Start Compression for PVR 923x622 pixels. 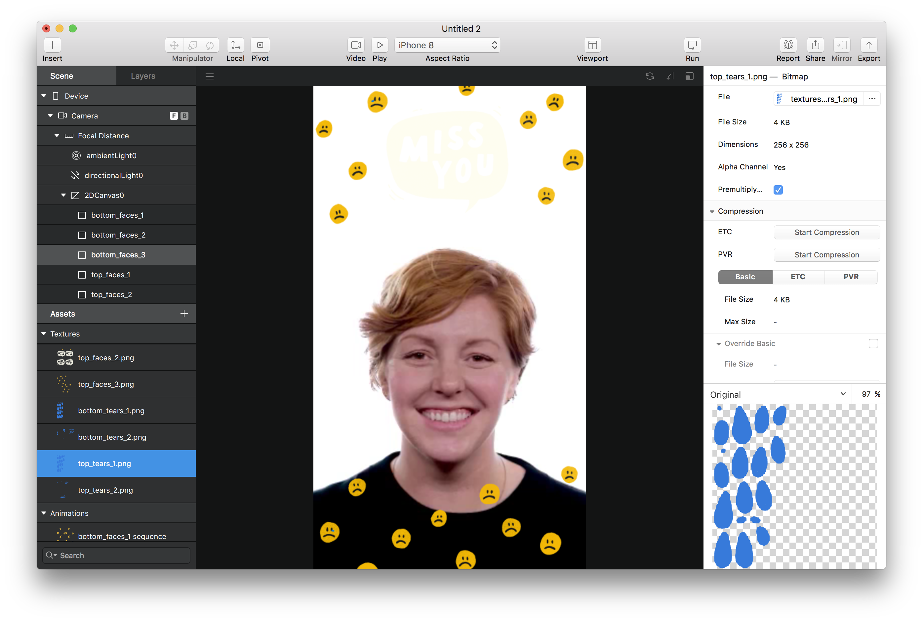point(826,255)
